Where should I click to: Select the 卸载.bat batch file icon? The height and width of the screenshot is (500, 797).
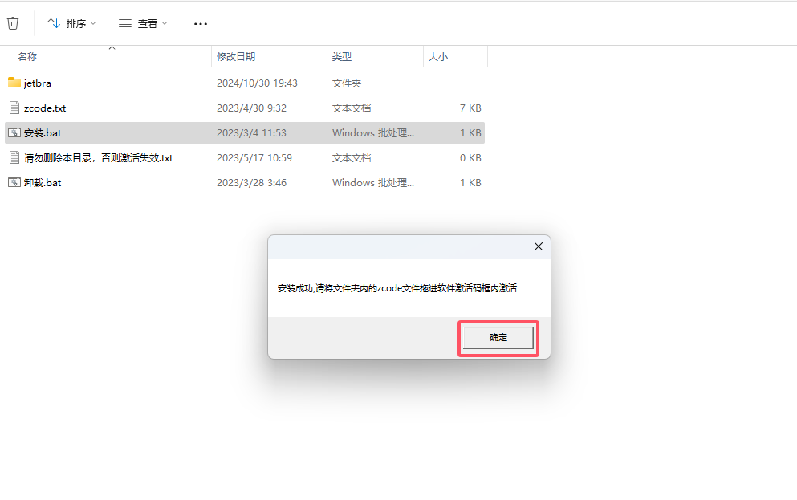pos(14,182)
